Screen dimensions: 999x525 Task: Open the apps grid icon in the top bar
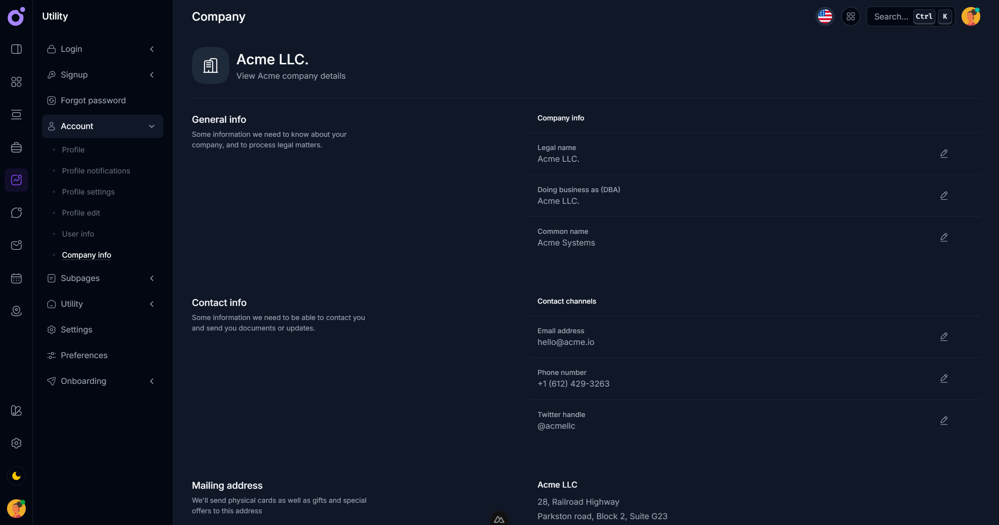850,16
